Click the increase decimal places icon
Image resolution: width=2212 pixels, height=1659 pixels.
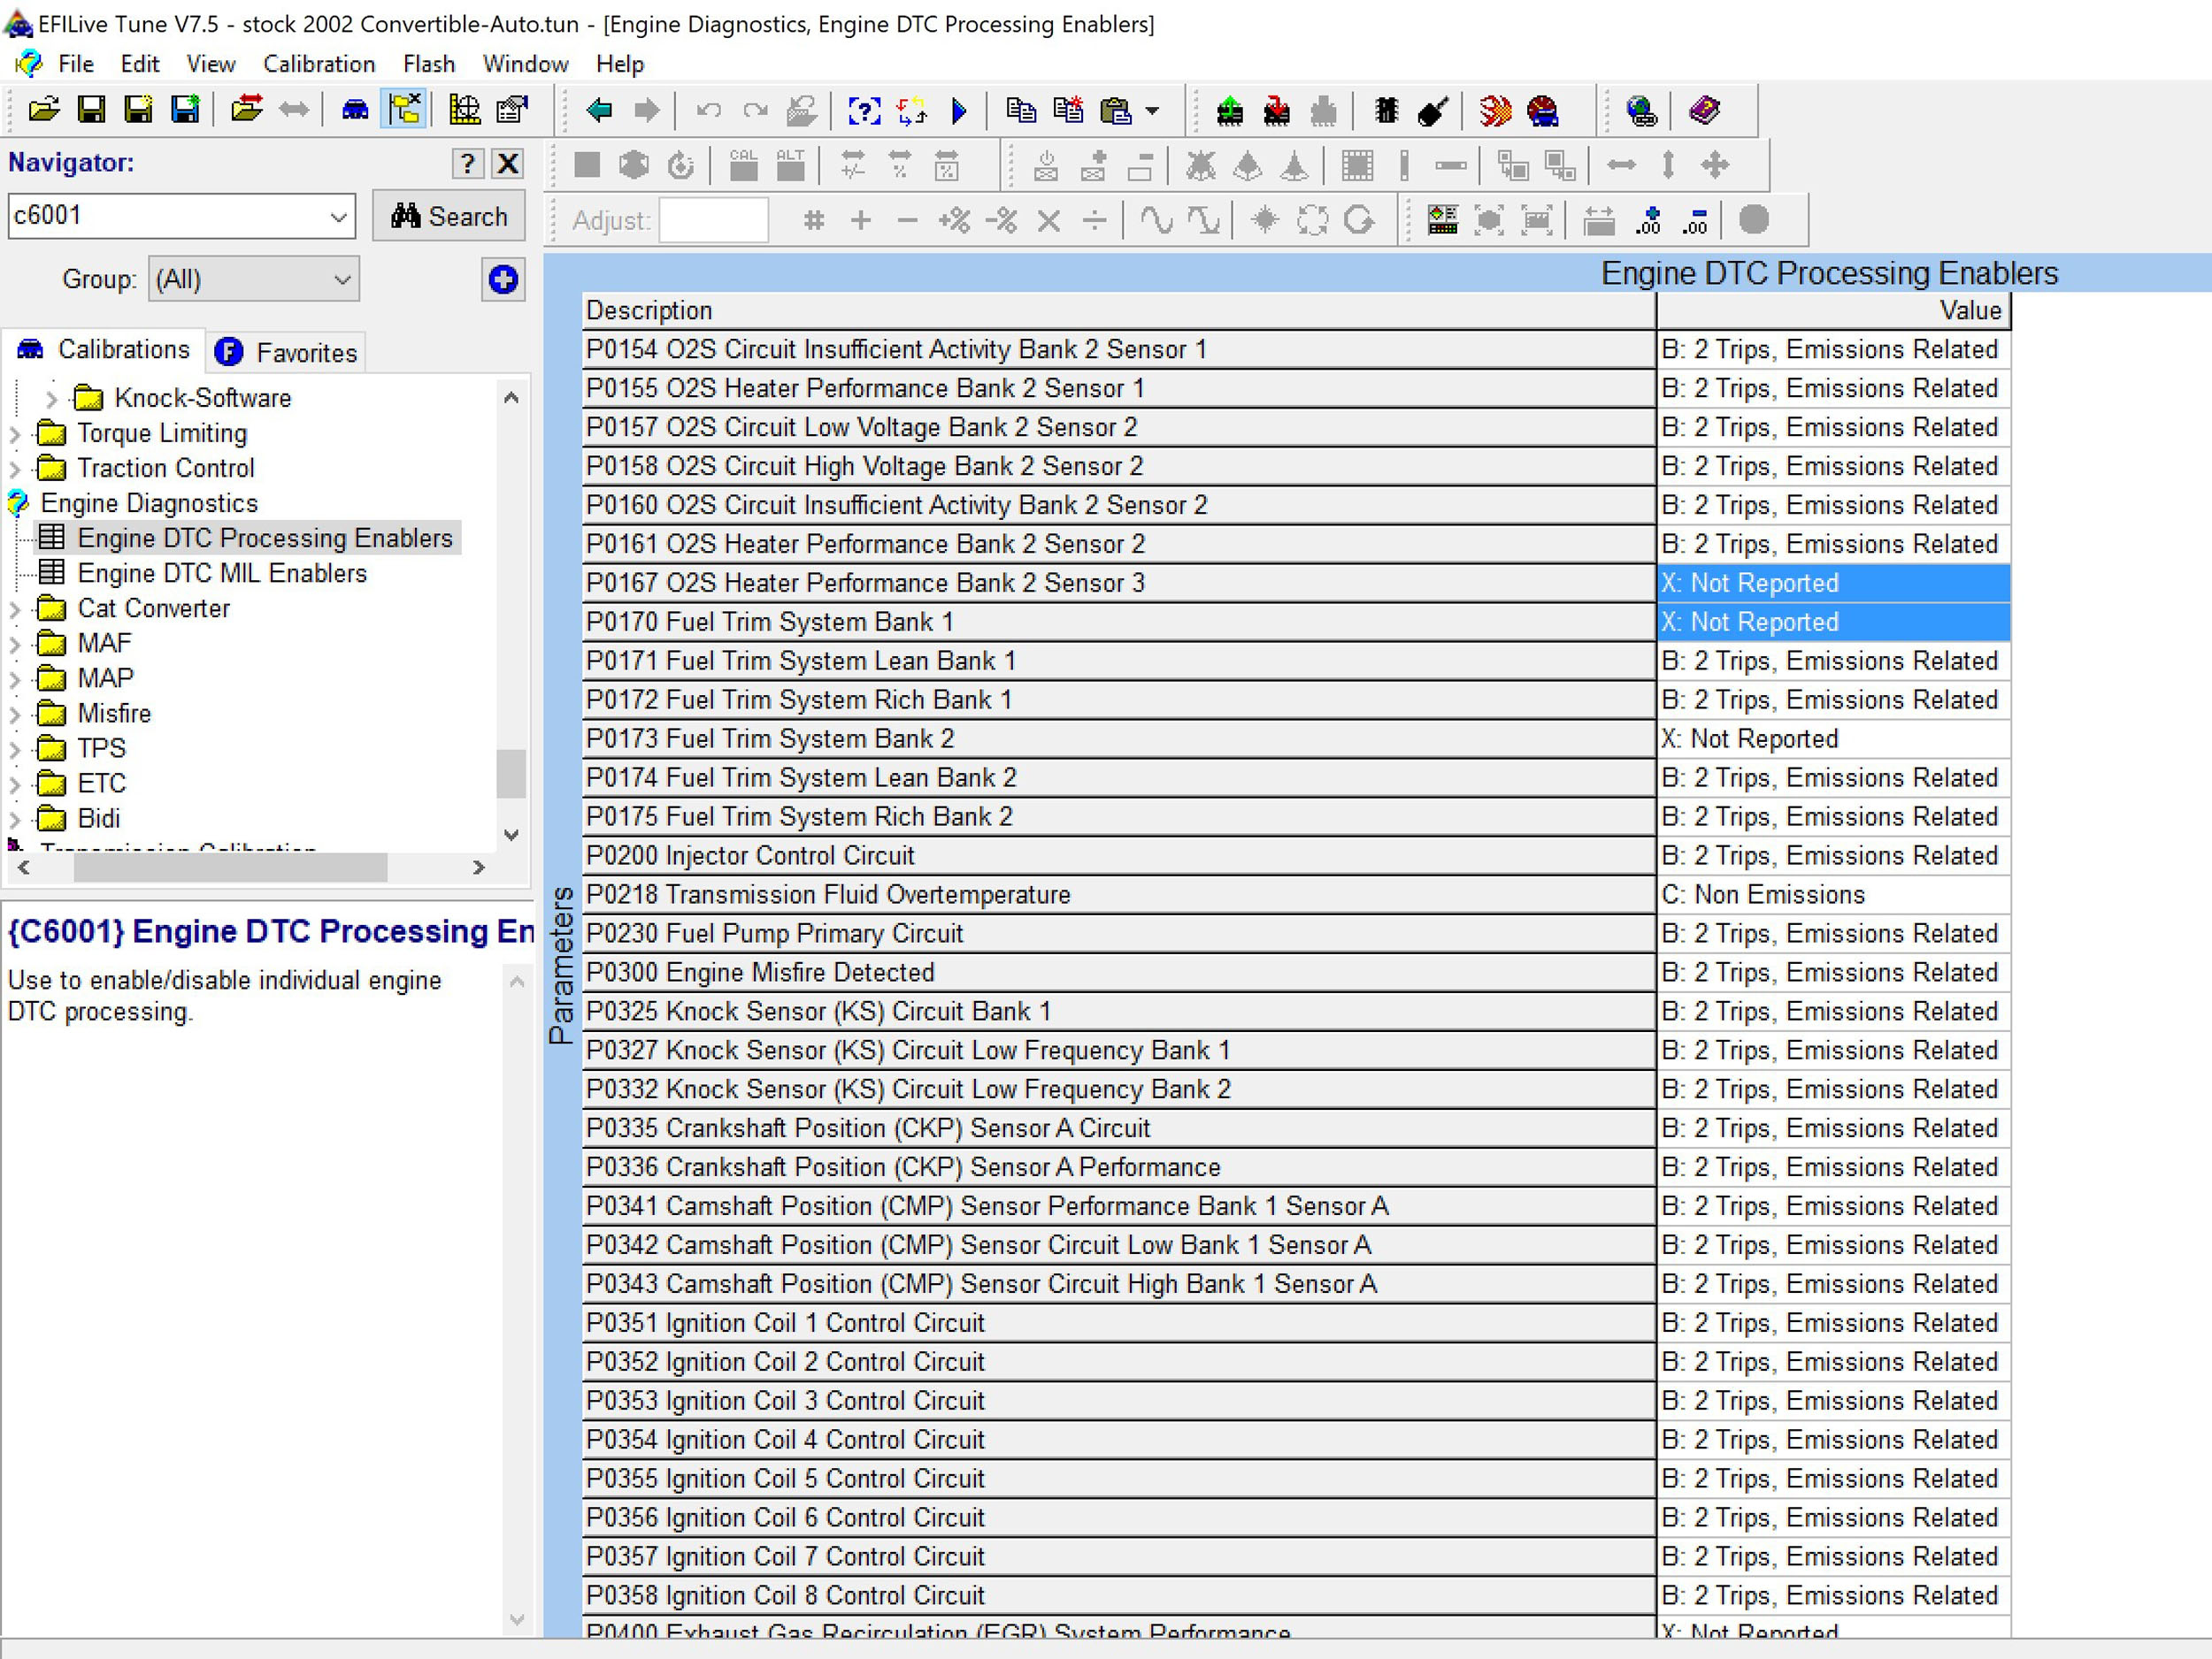pyautogui.click(x=1648, y=220)
